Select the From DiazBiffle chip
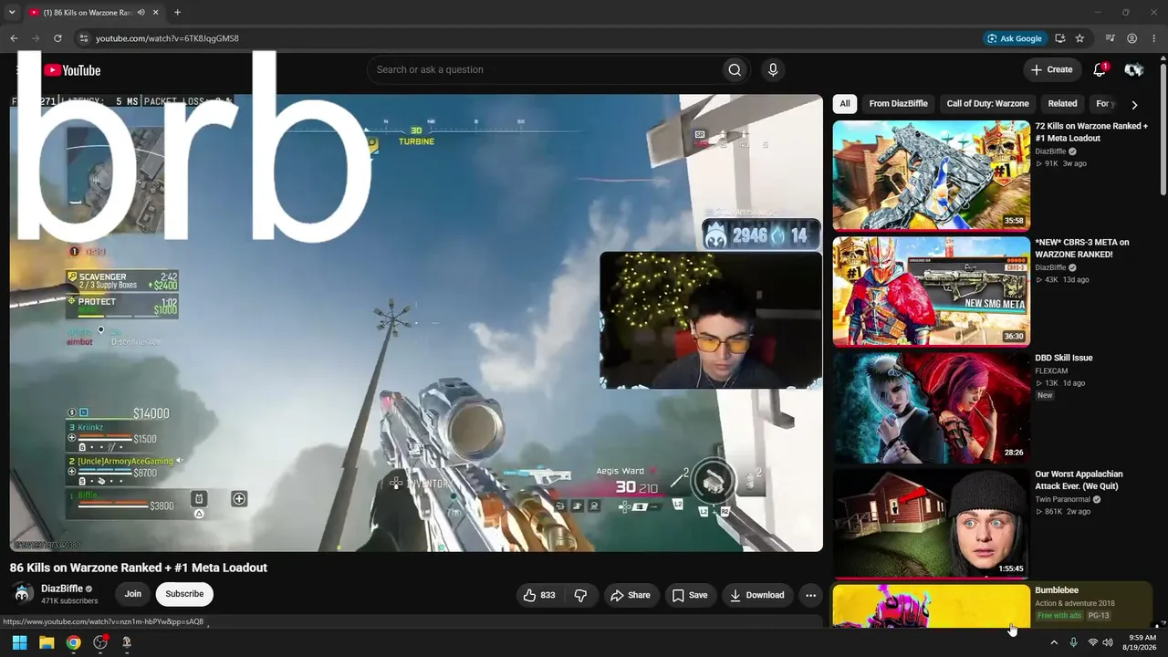The height and width of the screenshot is (657, 1168). (x=898, y=104)
